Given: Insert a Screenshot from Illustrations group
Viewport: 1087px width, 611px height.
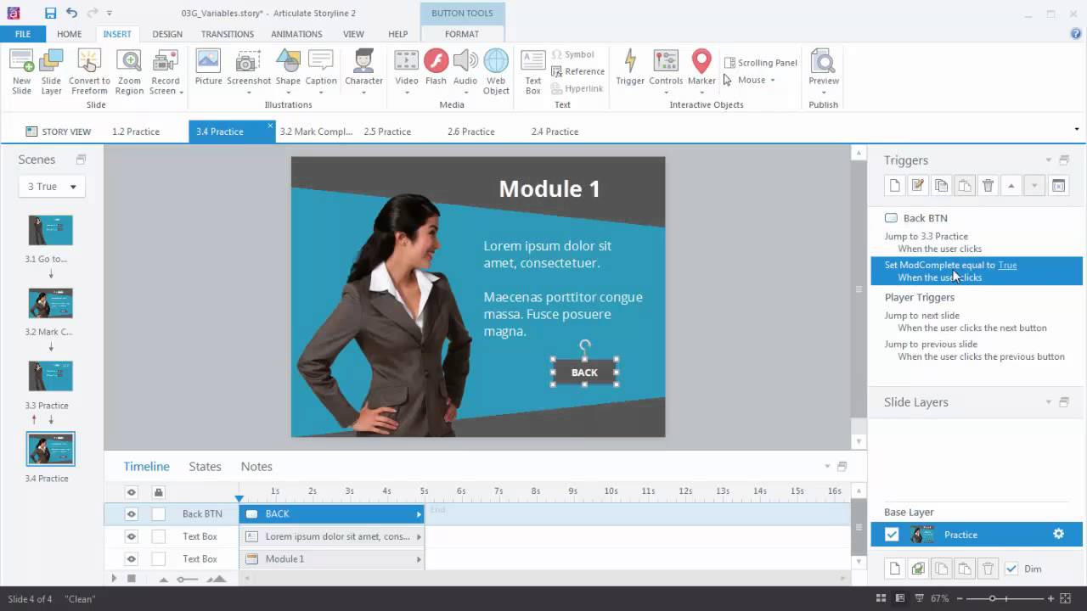Looking at the screenshot, I should click(x=248, y=68).
